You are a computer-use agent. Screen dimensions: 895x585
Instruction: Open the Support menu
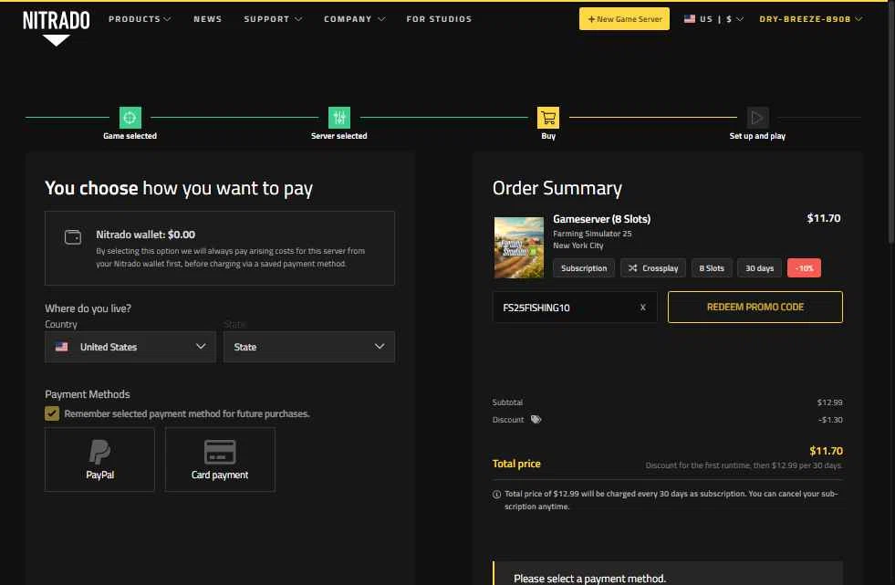click(273, 19)
